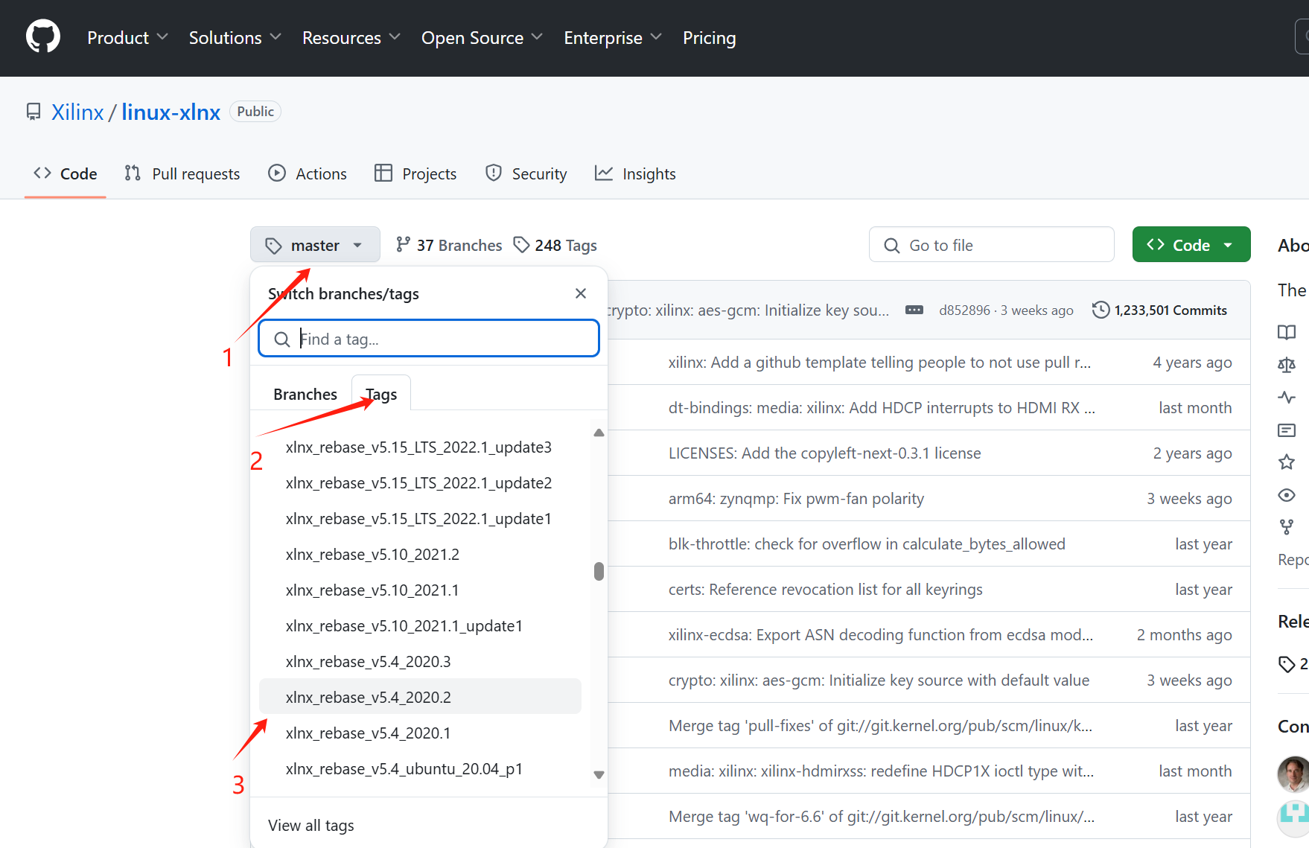Click the GitHub logo icon

(43, 37)
